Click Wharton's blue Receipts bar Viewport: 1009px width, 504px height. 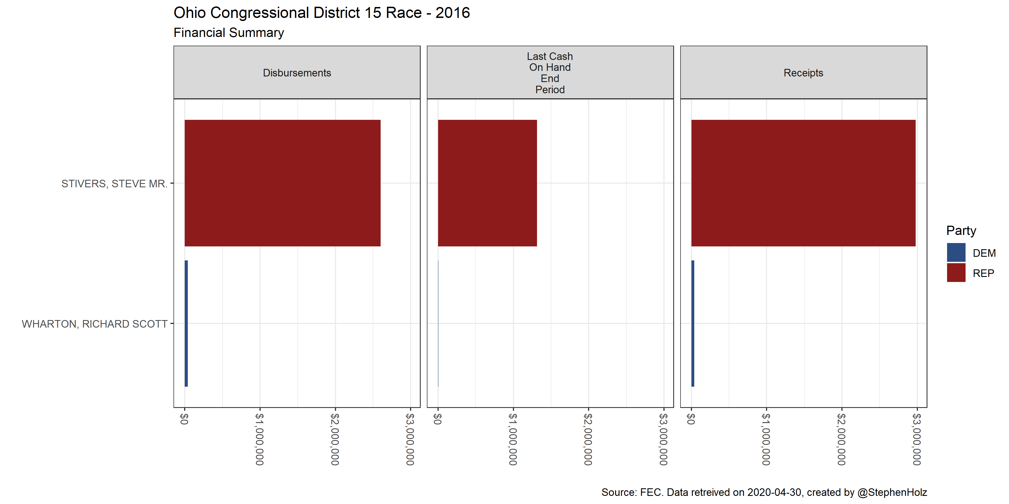(693, 323)
